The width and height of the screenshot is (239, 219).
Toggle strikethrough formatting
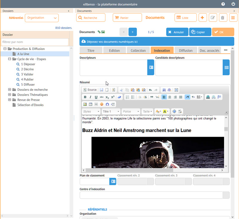[102, 97]
